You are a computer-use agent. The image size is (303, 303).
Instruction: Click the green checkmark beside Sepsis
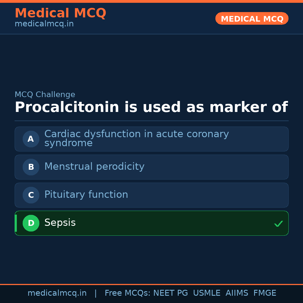(x=278, y=224)
